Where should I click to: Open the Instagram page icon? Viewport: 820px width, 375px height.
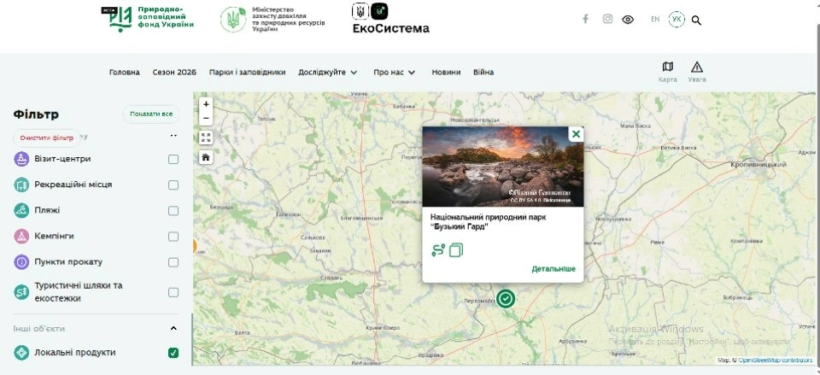tap(607, 19)
